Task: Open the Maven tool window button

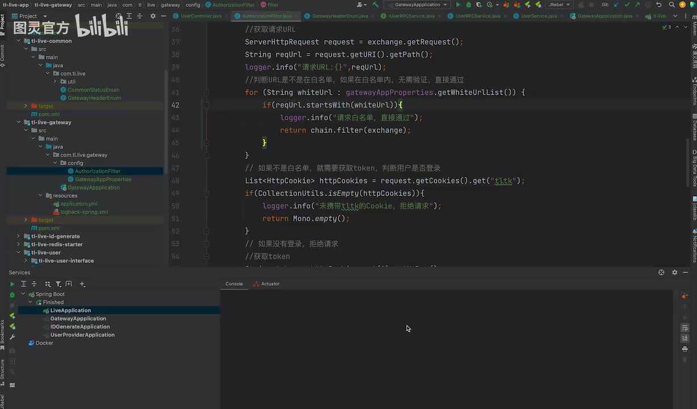Action: 694,28
